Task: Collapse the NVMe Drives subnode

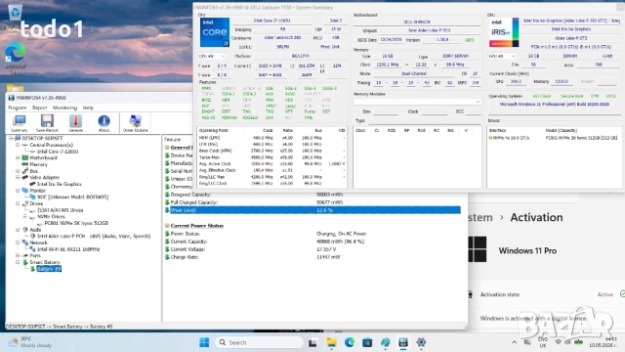Action: tap(25, 216)
